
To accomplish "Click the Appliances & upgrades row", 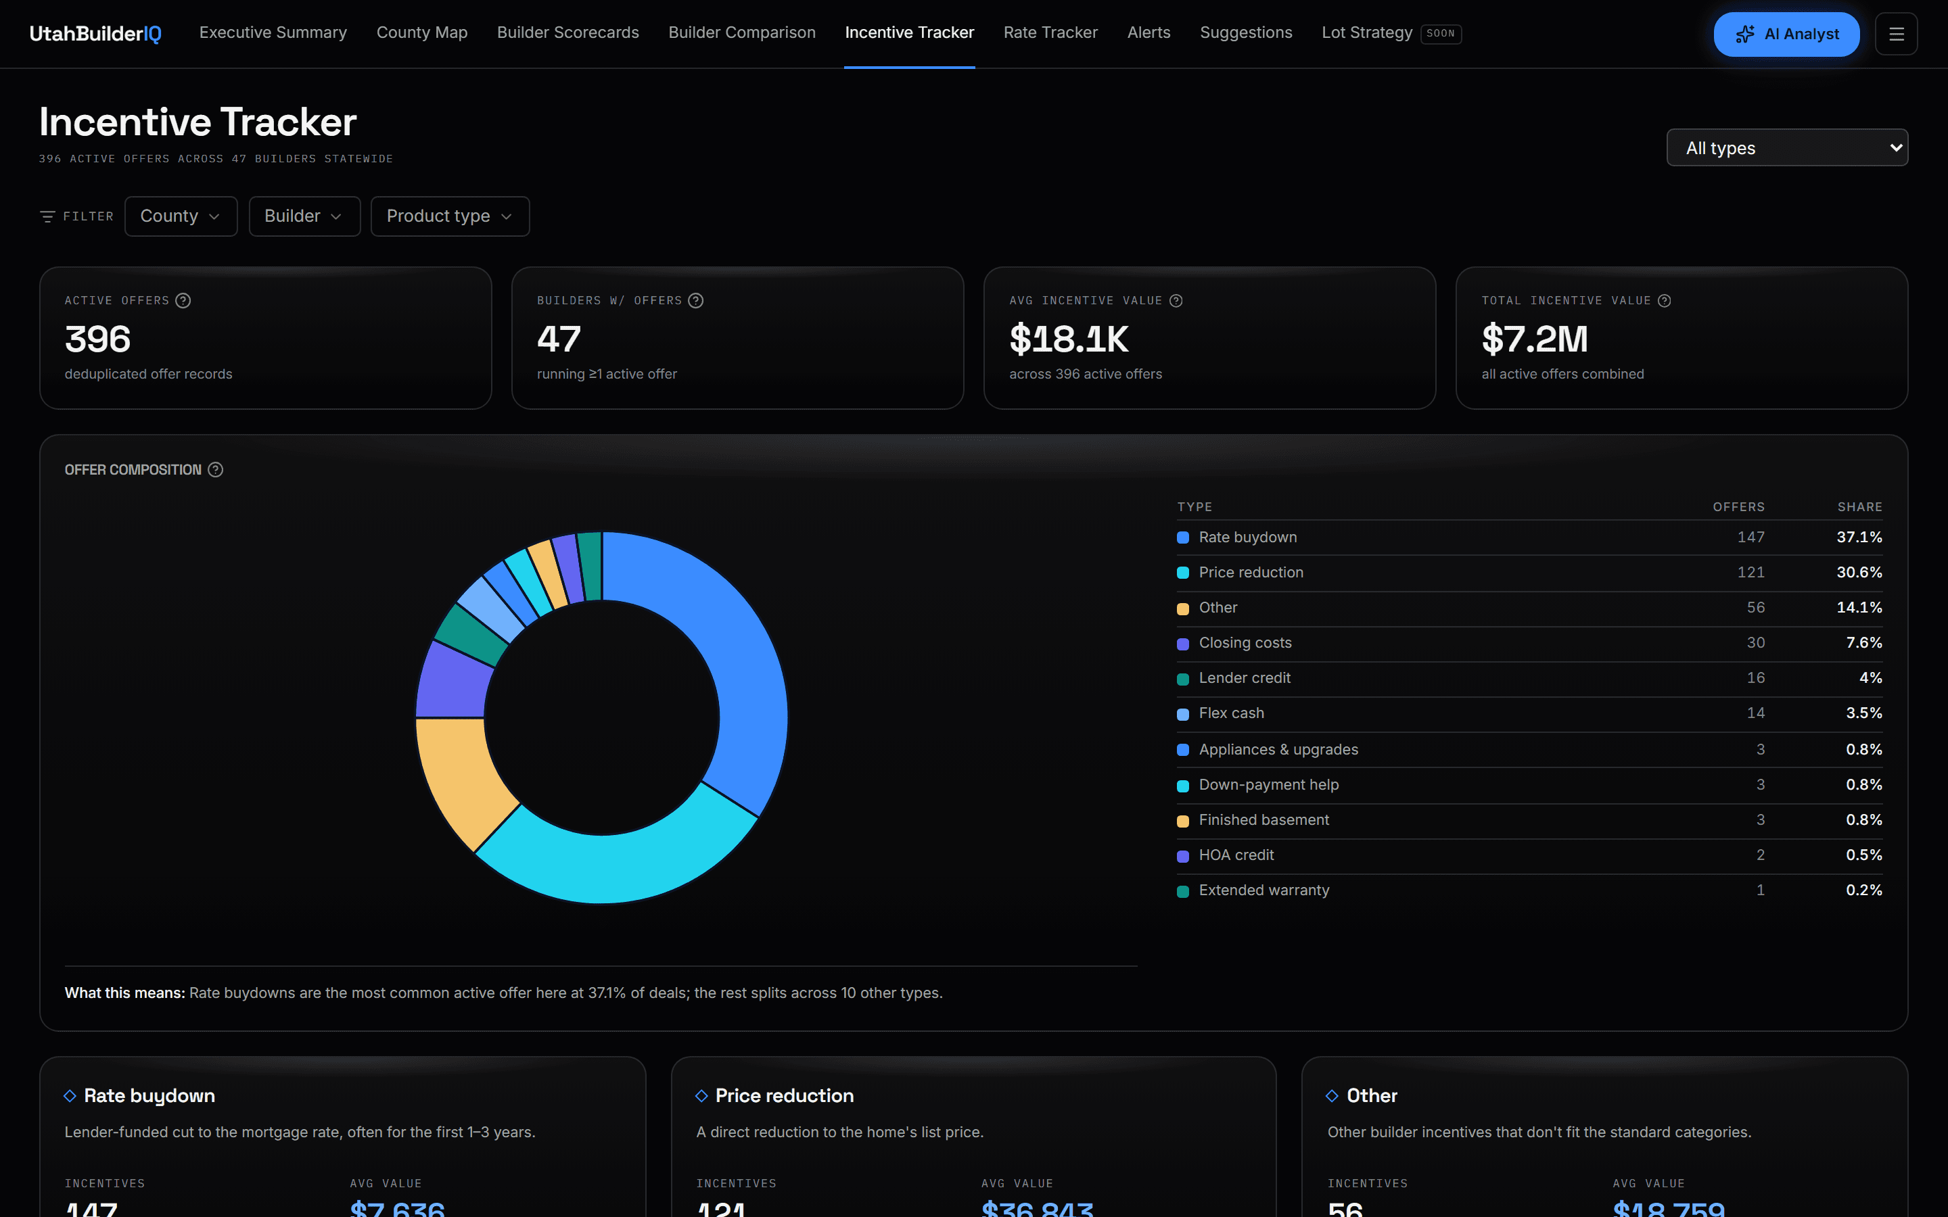I will [1529, 749].
